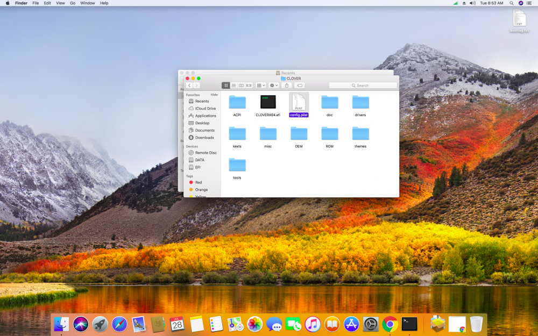Open the Window menu
Screen dimensions: 538x336
click(x=88, y=3)
